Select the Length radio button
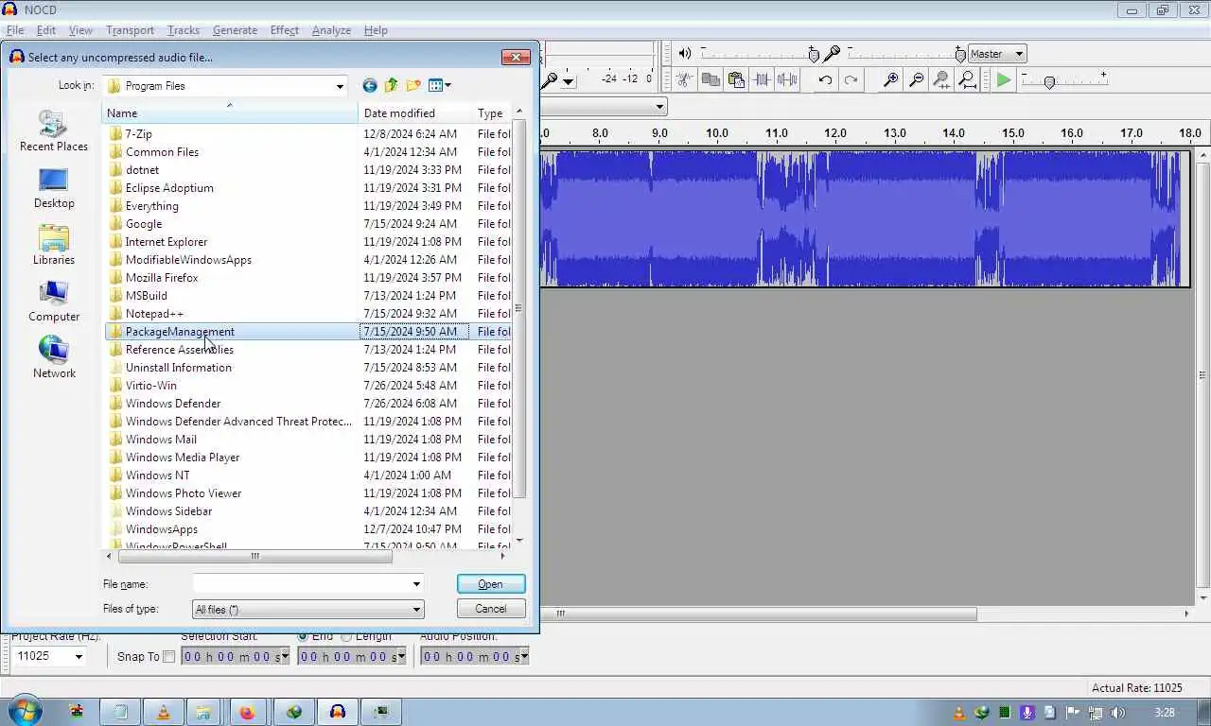 (x=346, y=637)
